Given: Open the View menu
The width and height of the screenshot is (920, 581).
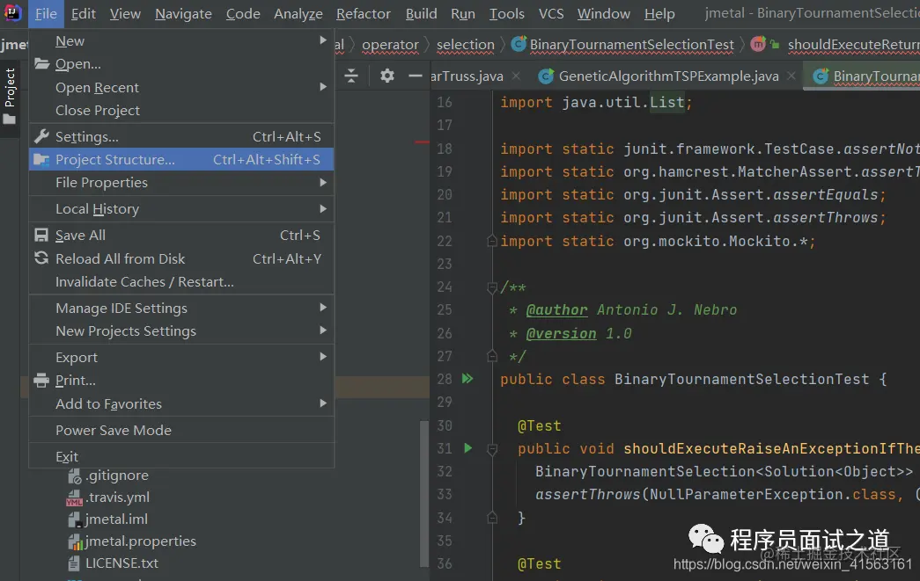Looking at the screenshot, I should coord(125,13).
